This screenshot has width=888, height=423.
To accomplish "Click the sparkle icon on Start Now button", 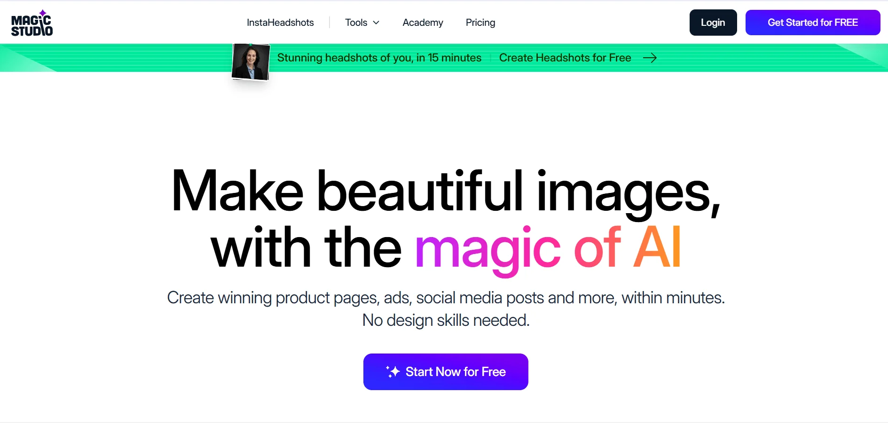I will tap(393, 372).
